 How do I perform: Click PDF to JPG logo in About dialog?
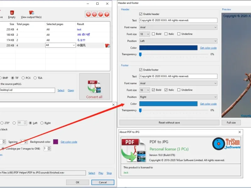pyautogui.click(x=134, y=150)
